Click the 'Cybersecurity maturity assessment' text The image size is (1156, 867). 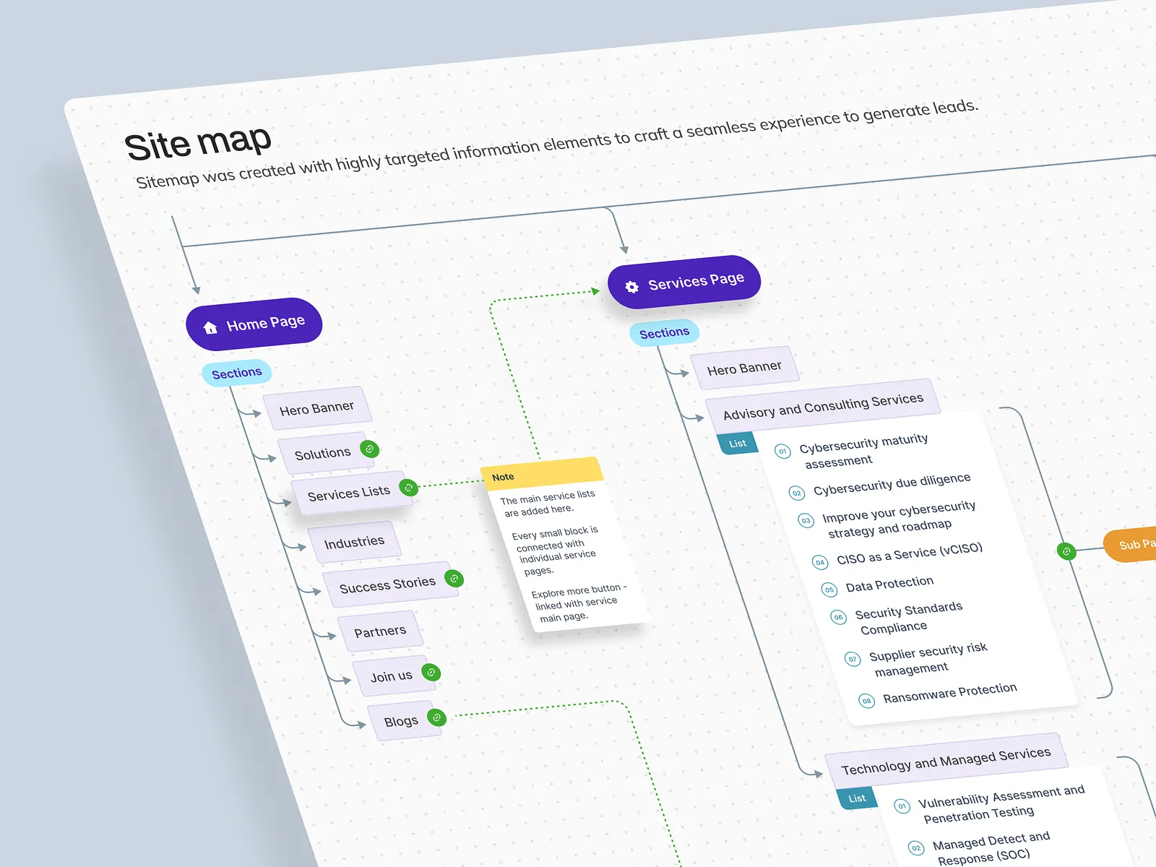click(864, 451)
